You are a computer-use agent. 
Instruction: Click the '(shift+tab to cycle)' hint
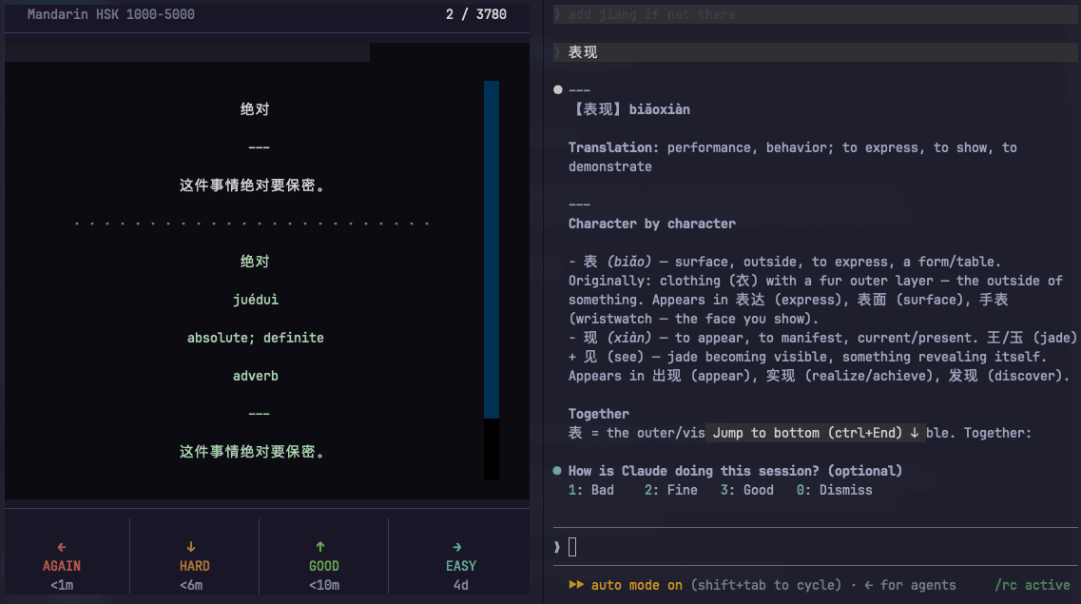pyautogui.click(x=766, y=585)
